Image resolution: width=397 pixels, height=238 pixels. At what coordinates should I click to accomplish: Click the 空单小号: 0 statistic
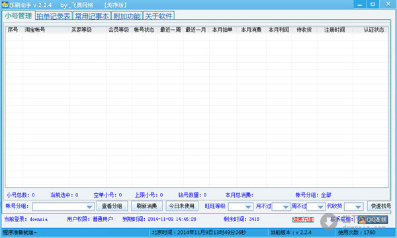[x=108, y=195]
